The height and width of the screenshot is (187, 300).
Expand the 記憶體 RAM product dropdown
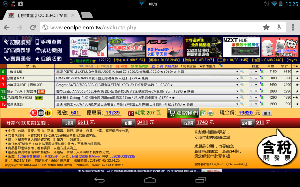pos(147,78)
